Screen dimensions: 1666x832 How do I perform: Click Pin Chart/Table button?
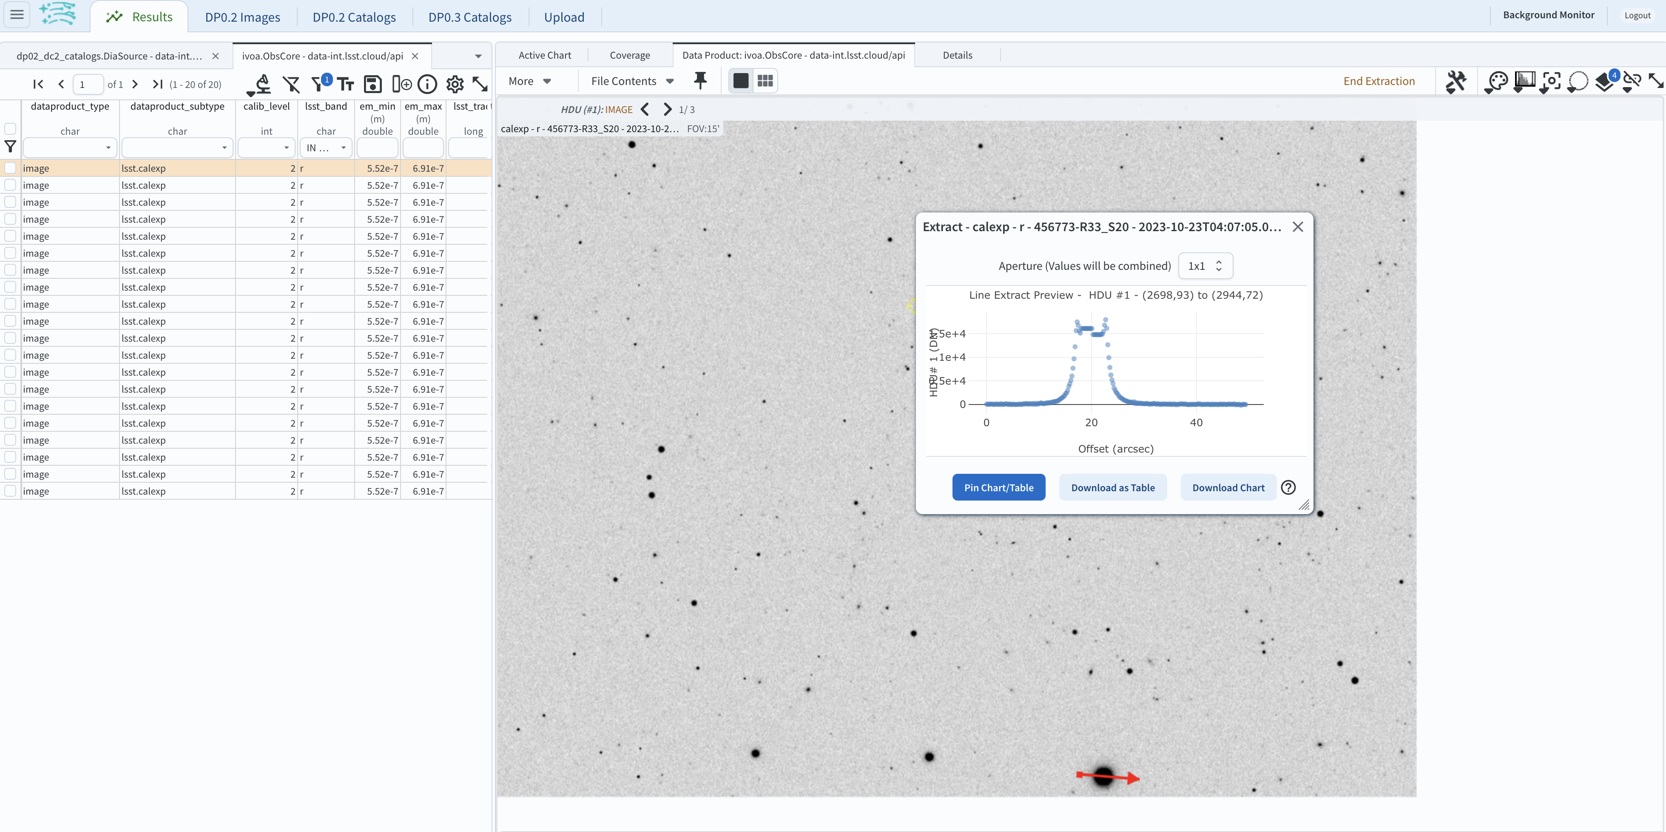pos(999,487)
